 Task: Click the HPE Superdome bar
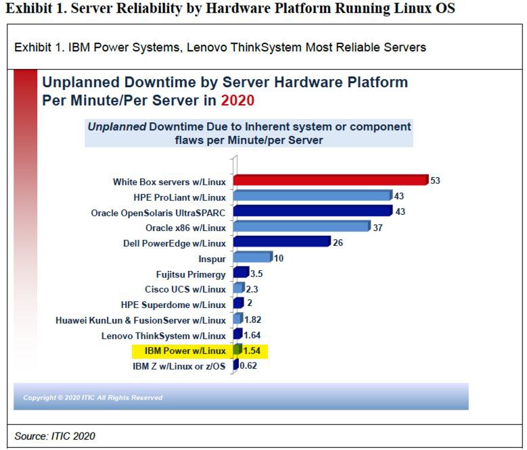coord(238,303)
